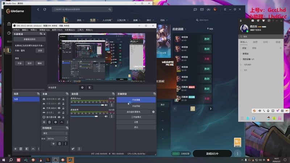Click the 新建推流目标 button in 多路推流 panel
The width and height of the screenshot is (290, 163).
pos(30,39)
